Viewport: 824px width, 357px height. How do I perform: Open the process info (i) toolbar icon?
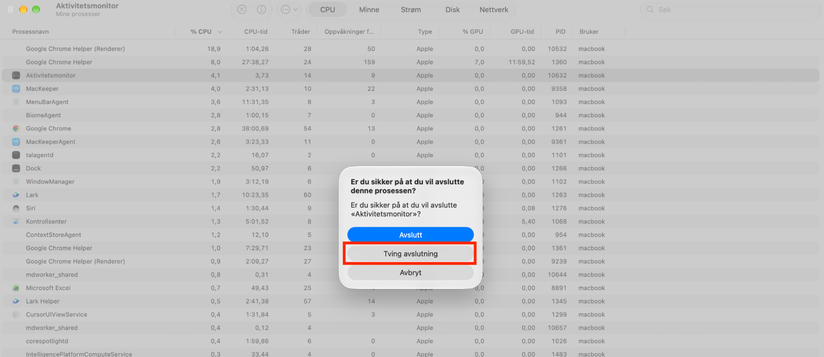(261, 9)
